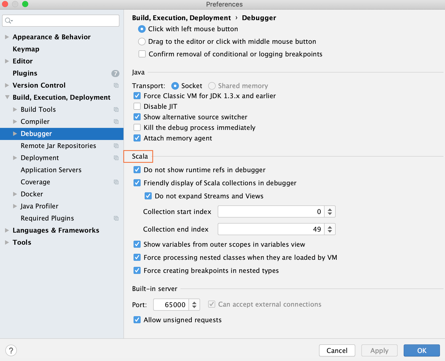The width and height of the screenshot is (445, 361).
Task: Click the Collection start index stepper arrows
Action: coord(330,212)
